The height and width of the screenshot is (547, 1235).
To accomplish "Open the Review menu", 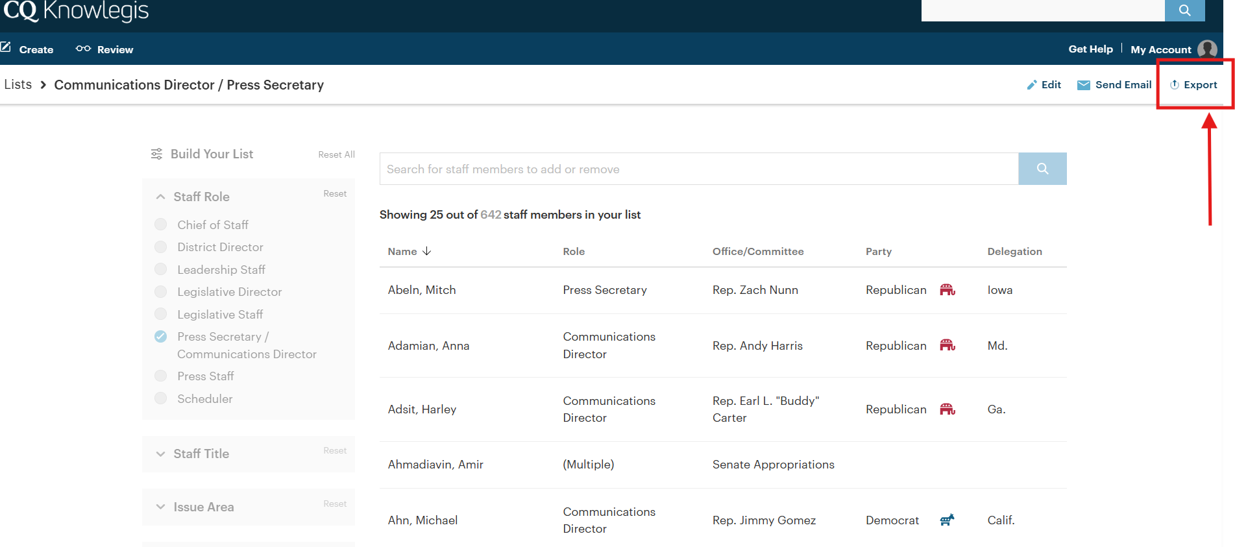I will click(105, 49).
